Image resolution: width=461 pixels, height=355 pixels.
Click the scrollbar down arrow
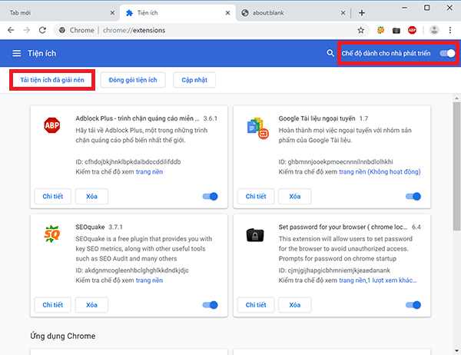pyautogui.click(x=456, y=350)
